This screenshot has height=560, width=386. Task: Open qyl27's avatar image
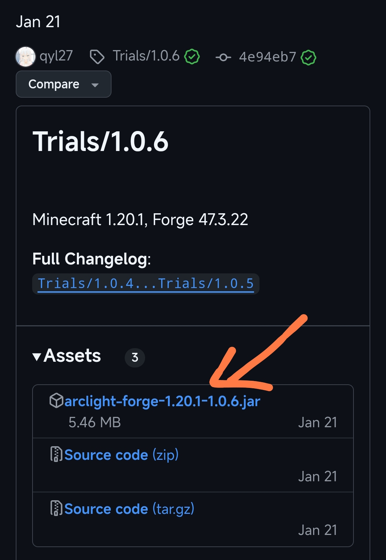click(x=25, y=57)
